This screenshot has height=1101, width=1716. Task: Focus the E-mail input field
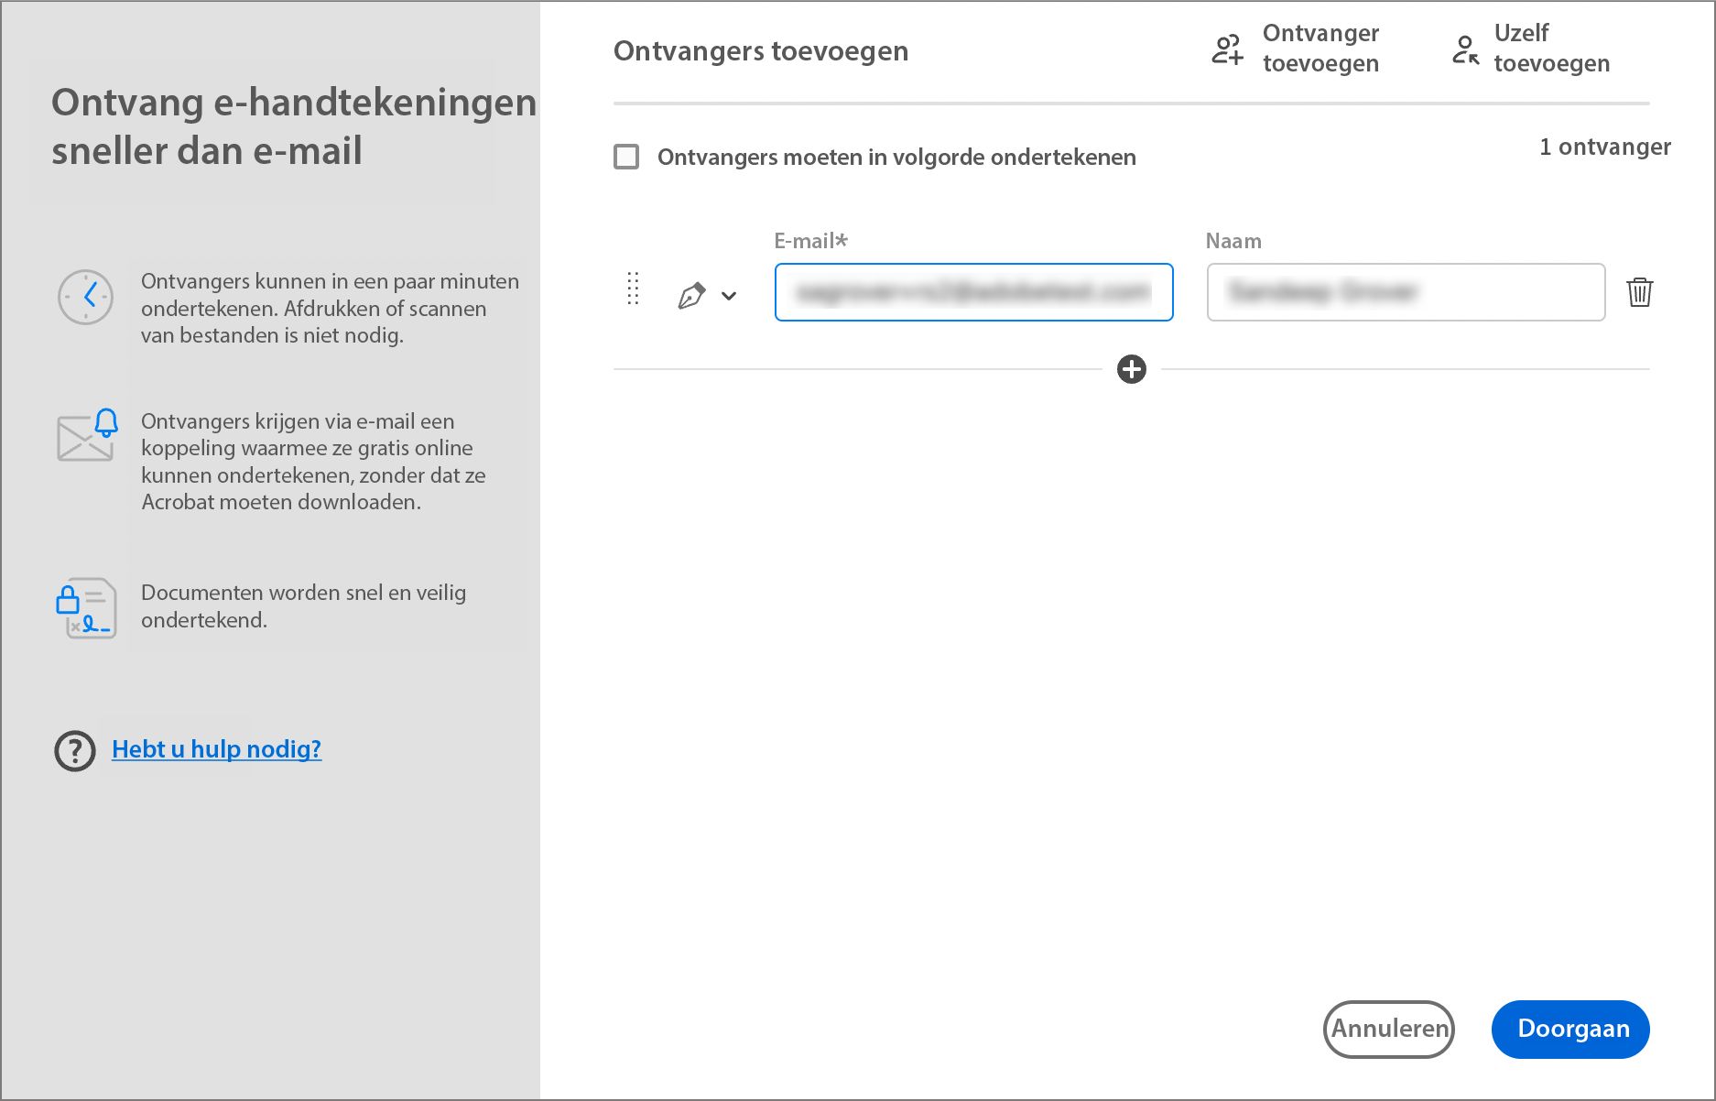coord(972,292)
